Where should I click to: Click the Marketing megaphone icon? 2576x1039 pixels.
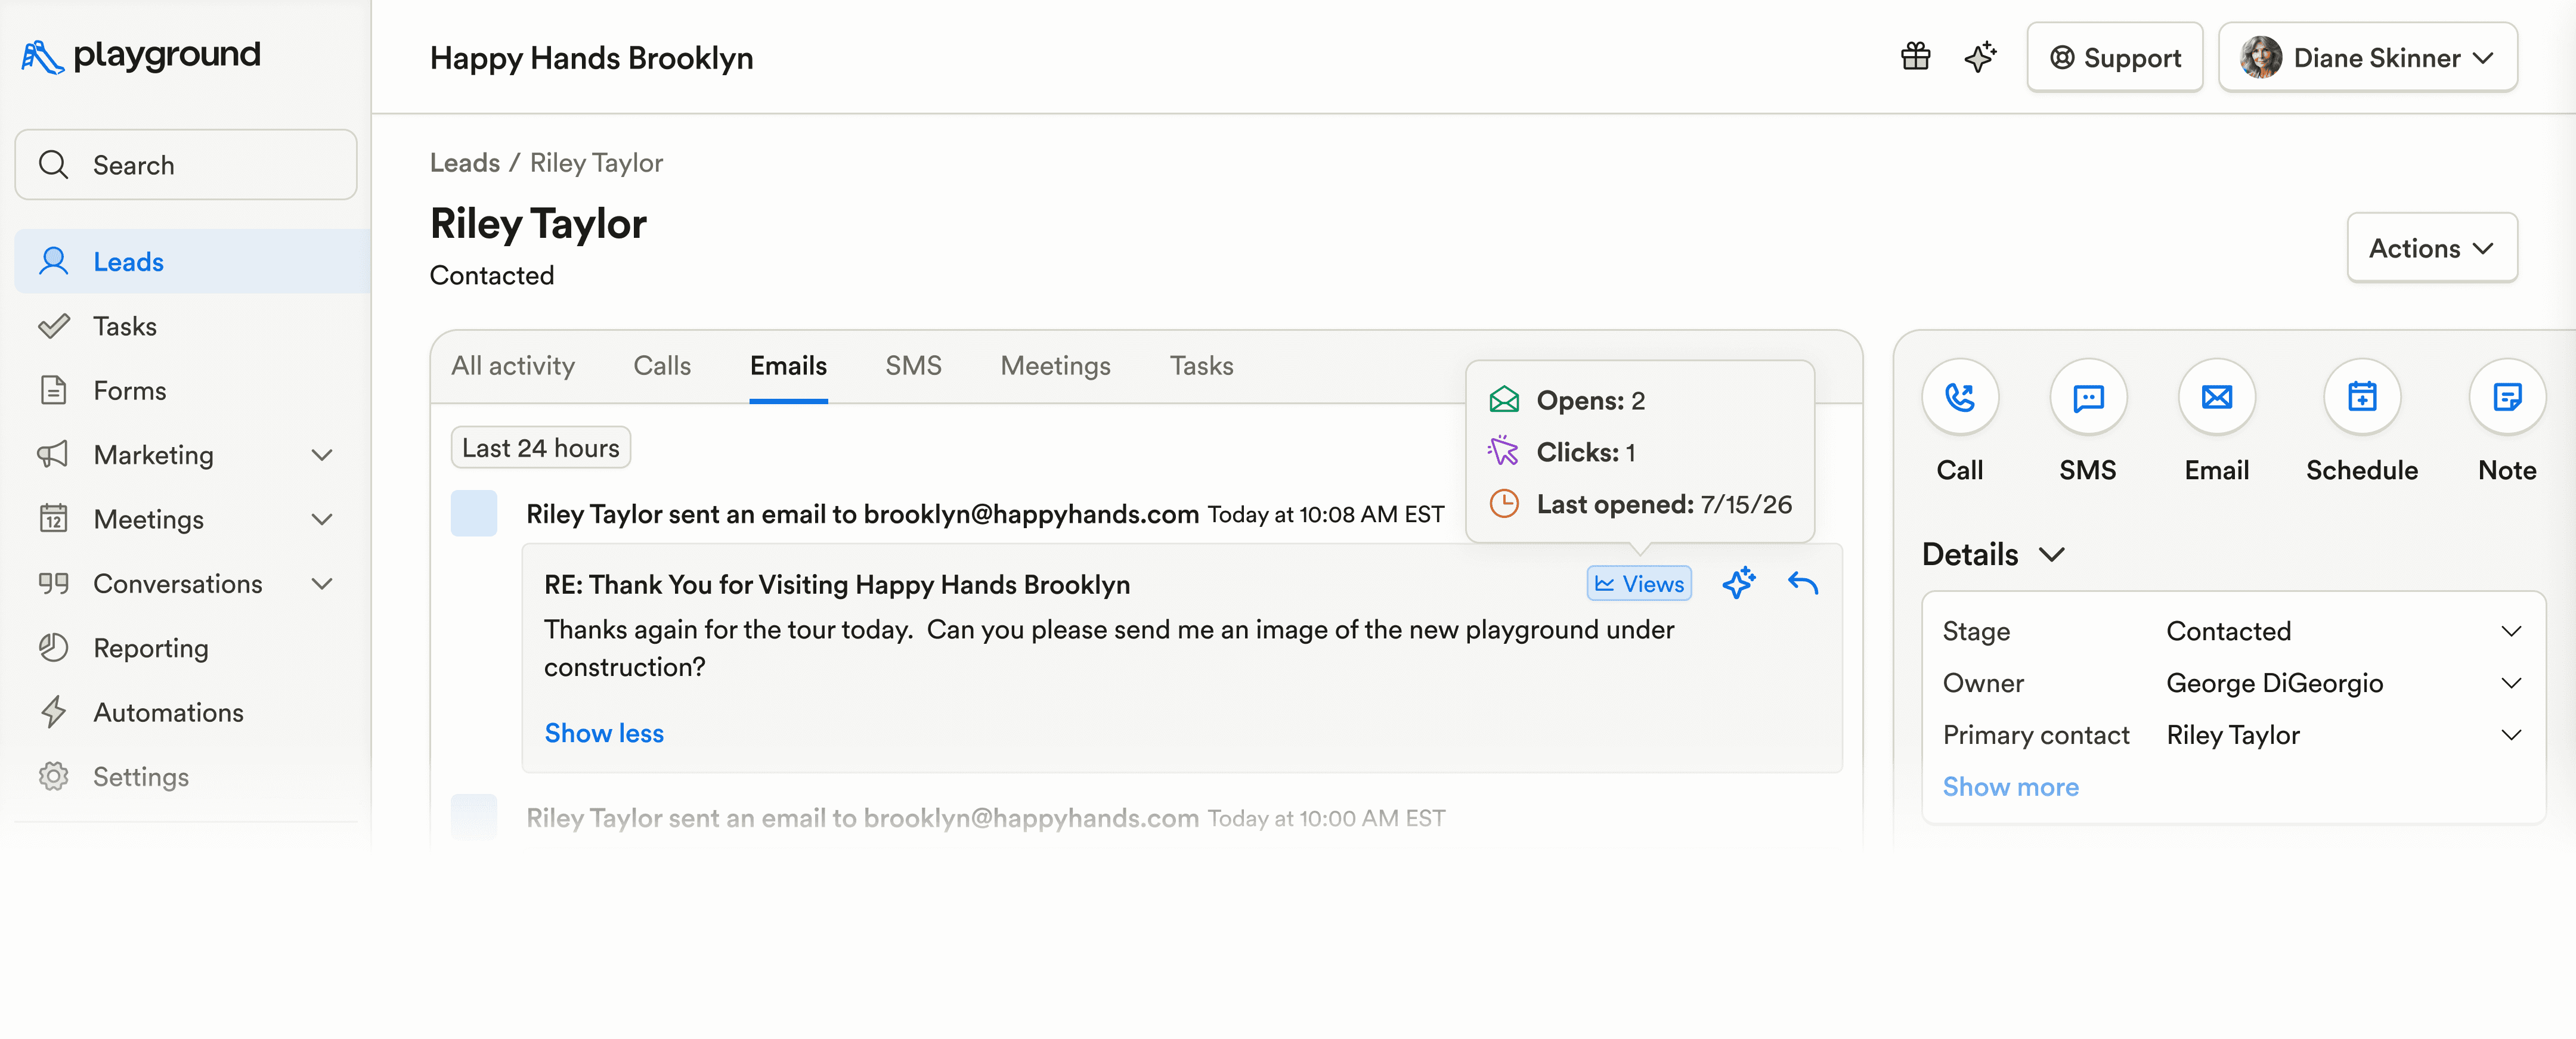(53, 454)
